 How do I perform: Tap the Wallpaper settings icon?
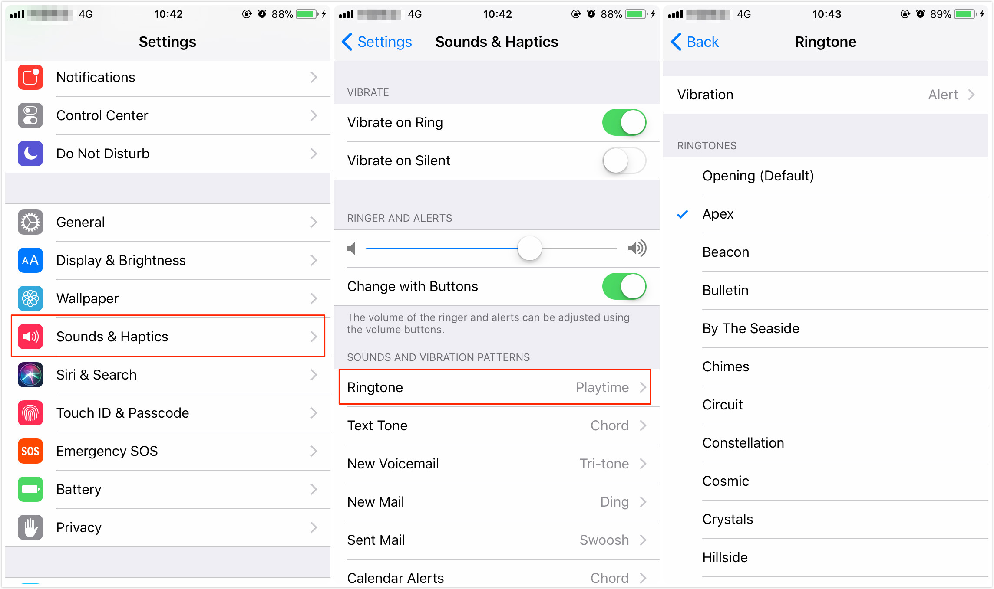[30, 297]
